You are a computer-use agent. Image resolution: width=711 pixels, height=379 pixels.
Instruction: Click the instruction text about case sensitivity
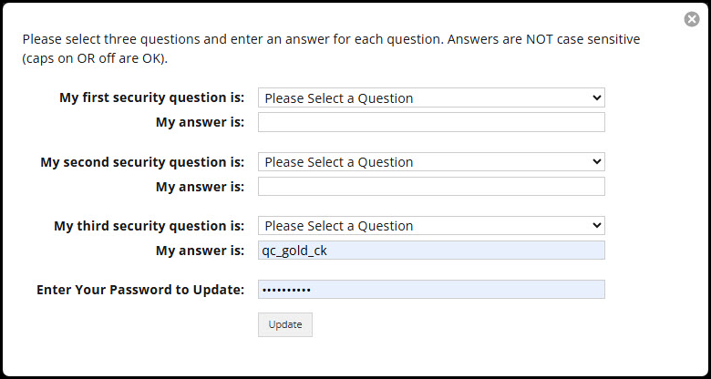tap(331, 49)
